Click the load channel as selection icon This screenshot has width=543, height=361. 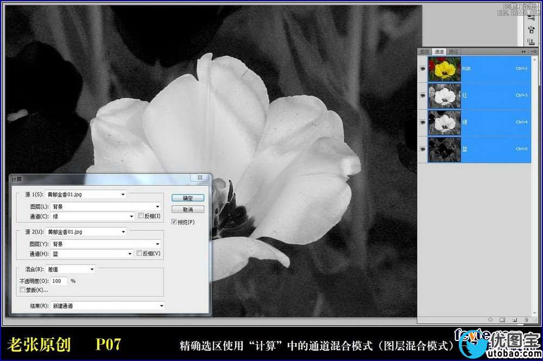490,320
